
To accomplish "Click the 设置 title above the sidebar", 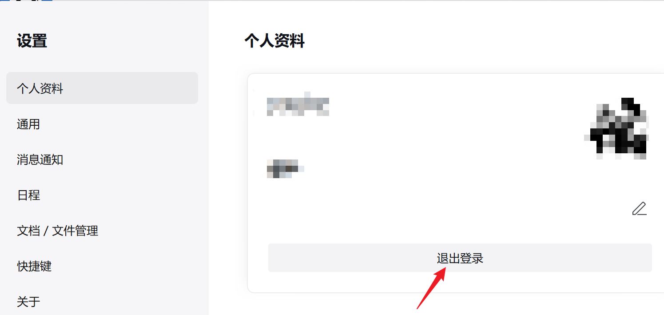I will [x=32, y=41].
